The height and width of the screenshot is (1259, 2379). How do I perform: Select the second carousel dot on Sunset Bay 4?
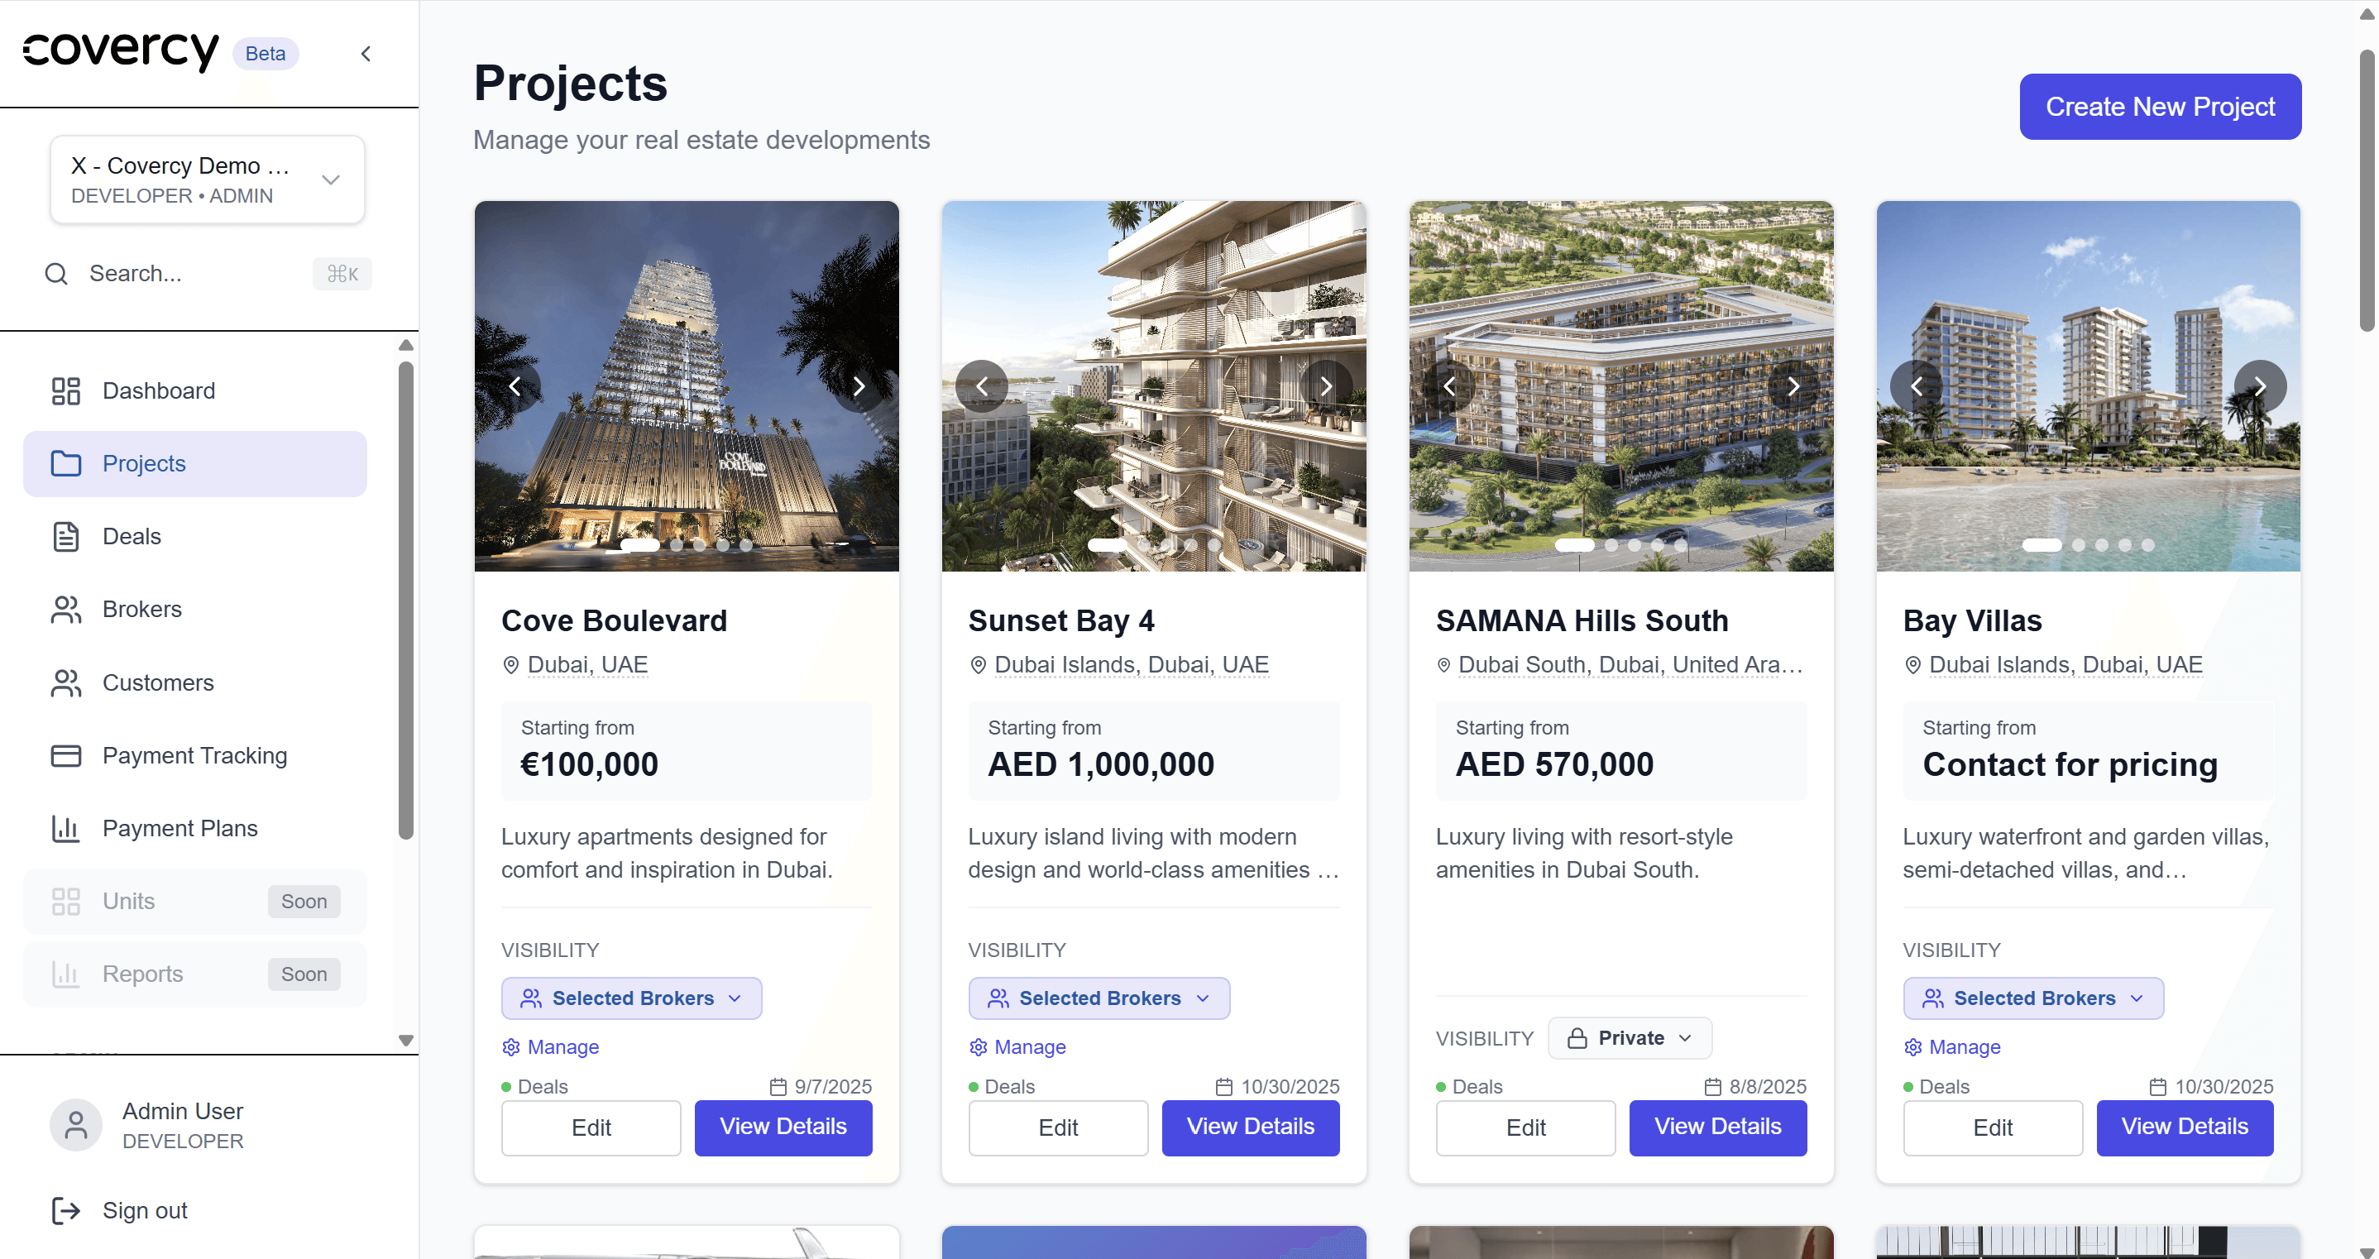(1142, 546)
